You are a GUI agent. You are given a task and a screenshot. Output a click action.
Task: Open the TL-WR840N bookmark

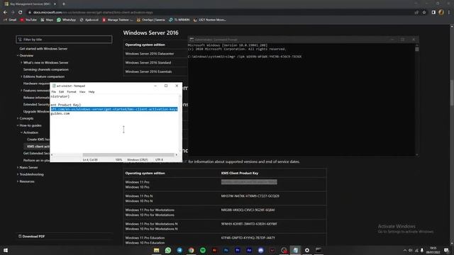coord(179,20)
